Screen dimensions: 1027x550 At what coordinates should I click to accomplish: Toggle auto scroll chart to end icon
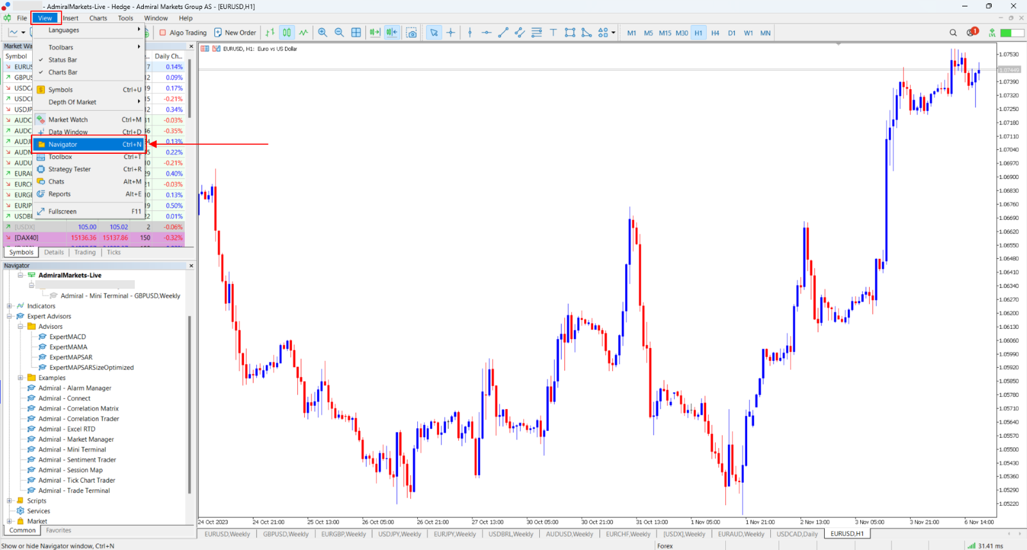(375, 33)
